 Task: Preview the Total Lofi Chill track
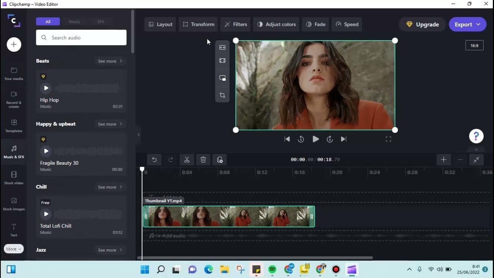coord(46,214)
